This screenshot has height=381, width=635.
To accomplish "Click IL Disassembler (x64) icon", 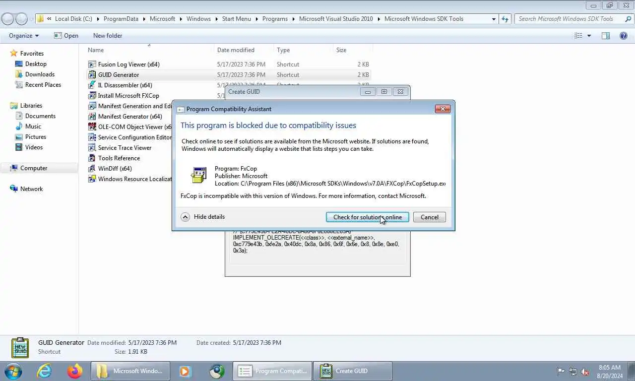I will click(92, 85).
